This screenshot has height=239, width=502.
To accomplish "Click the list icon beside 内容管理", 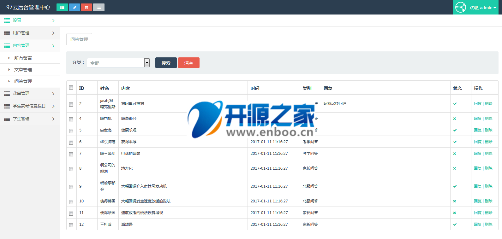I will [x=7, y=46].
